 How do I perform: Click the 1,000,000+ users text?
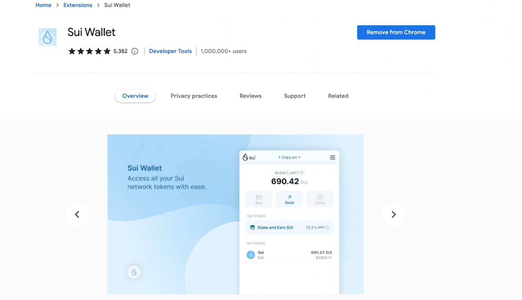click(224, 51)
